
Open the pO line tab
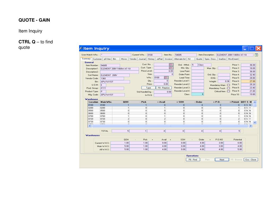[x=107, y=59]
